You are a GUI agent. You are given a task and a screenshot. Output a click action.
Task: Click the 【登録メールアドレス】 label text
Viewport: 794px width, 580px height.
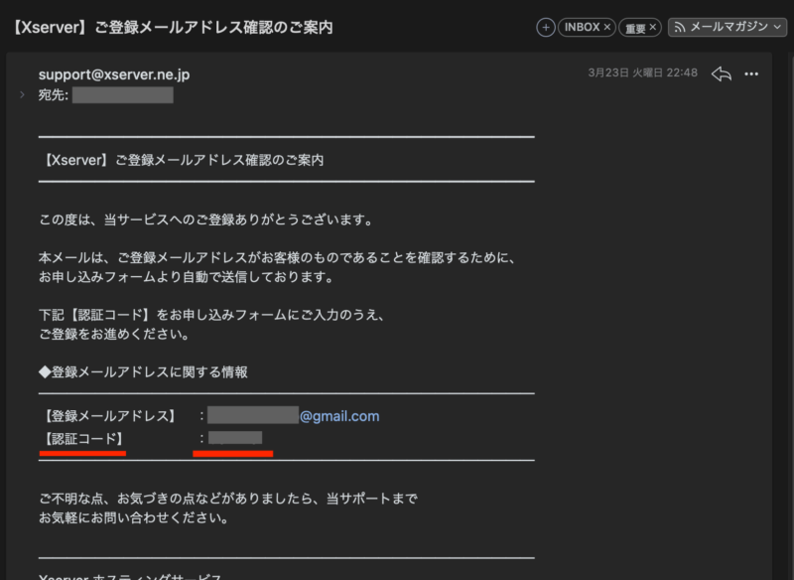pyautogui.click(x=109, y=416)
